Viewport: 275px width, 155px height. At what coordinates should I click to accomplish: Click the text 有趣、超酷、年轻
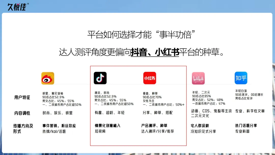109,112
